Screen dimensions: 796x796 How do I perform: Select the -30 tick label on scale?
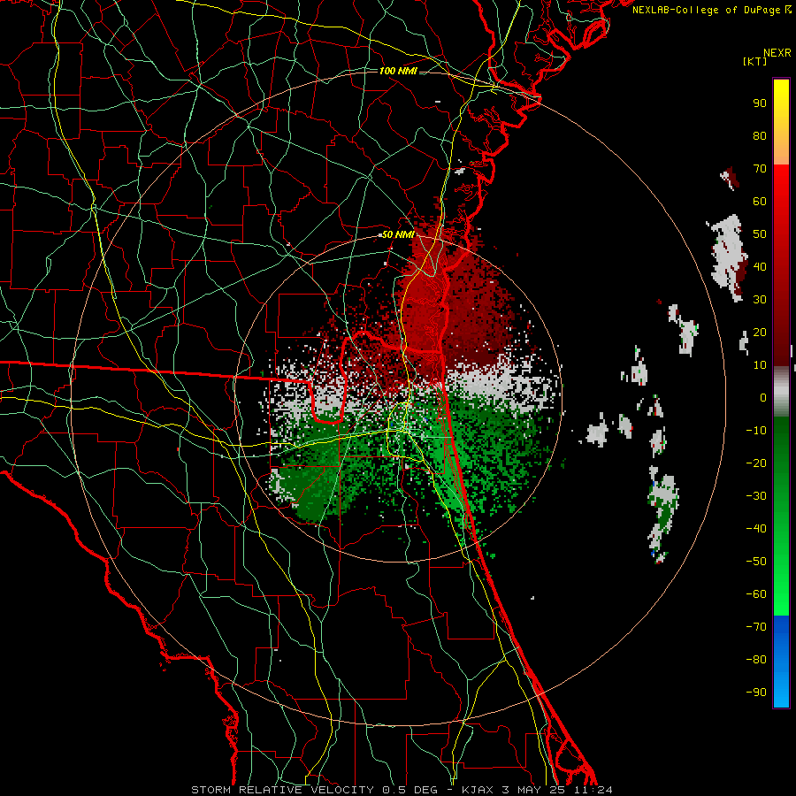pos(756,496)
